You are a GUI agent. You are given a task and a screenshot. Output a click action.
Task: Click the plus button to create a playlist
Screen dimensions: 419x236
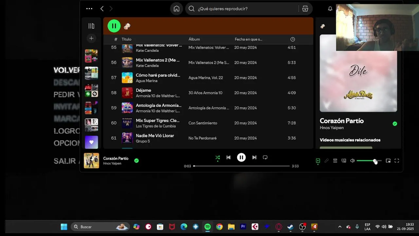pos(91,38)
